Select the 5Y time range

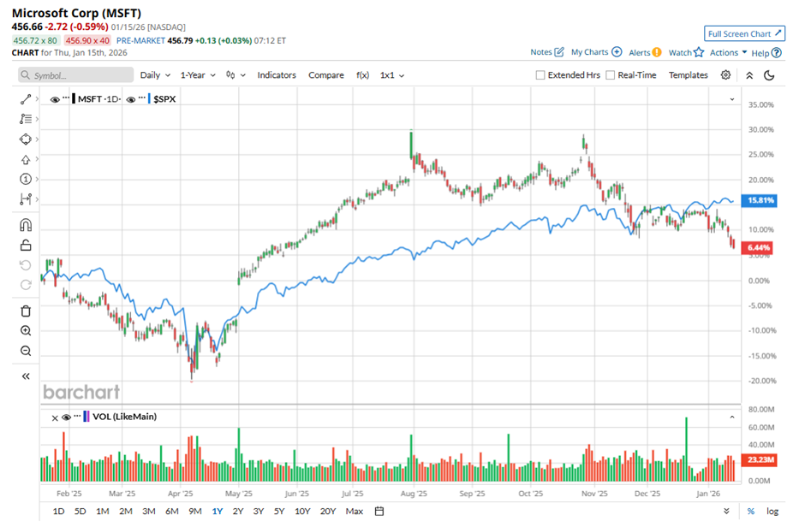pyautogui.click(x=279, y=511)
